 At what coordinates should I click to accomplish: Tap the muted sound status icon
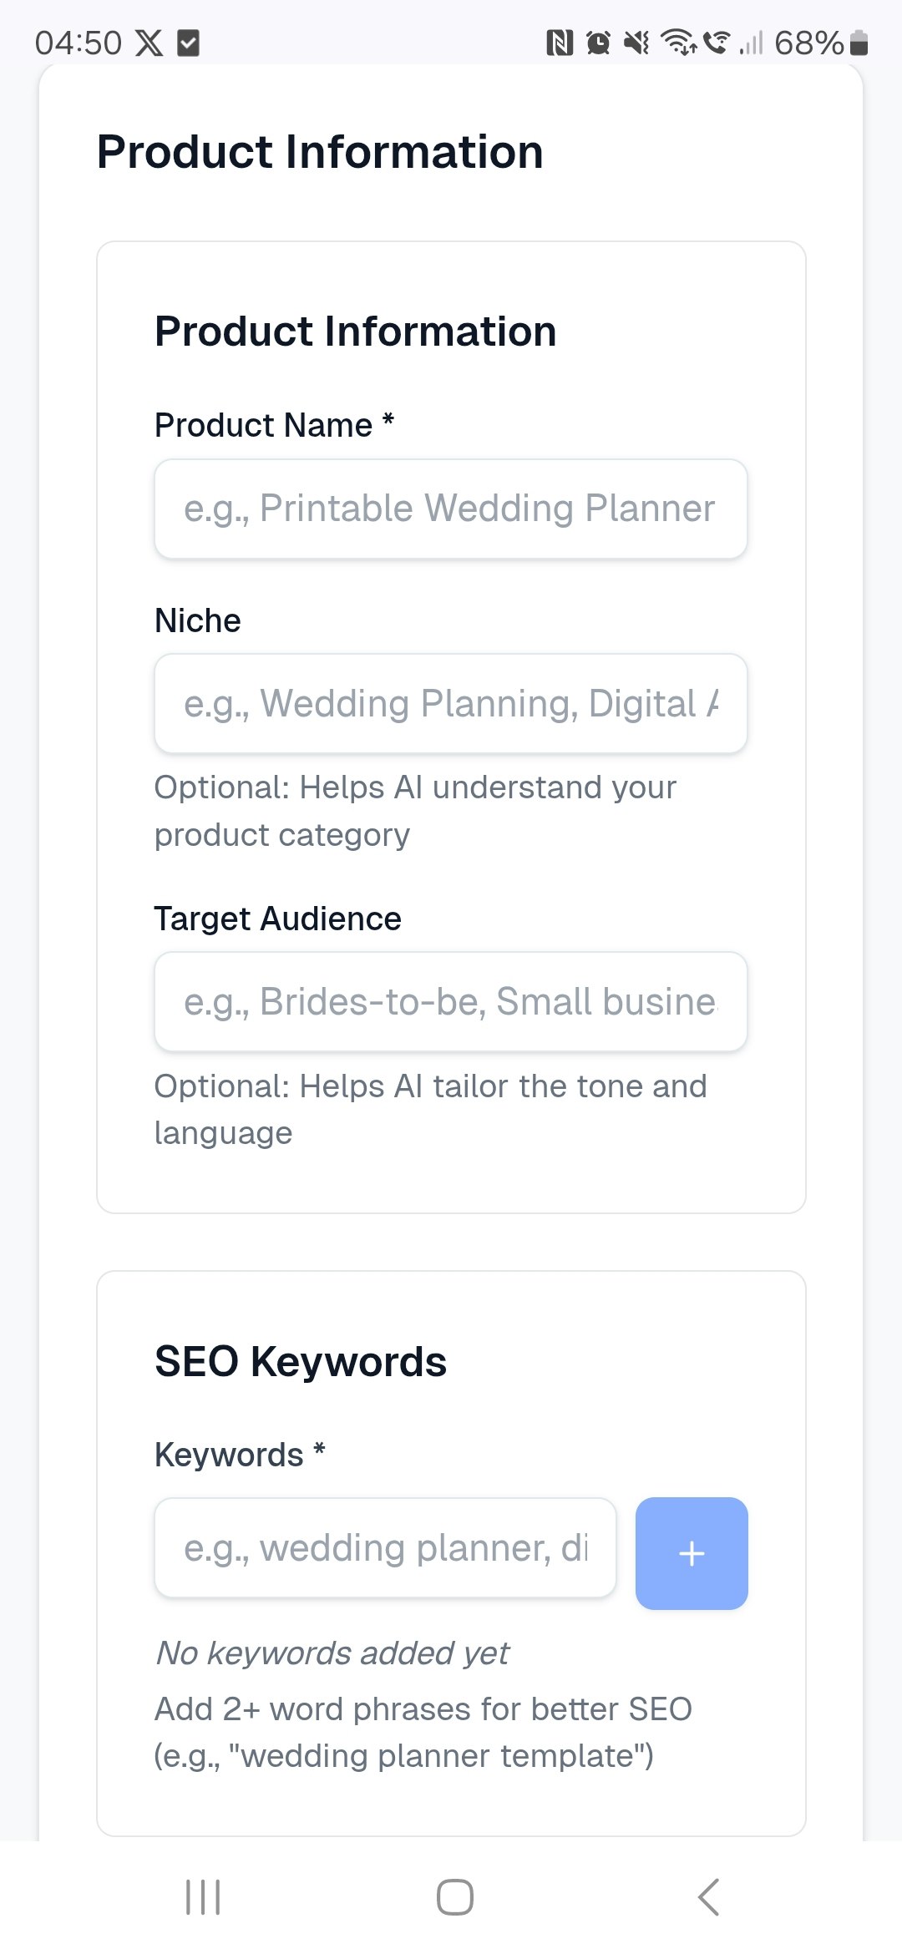[x=637, y=43]
